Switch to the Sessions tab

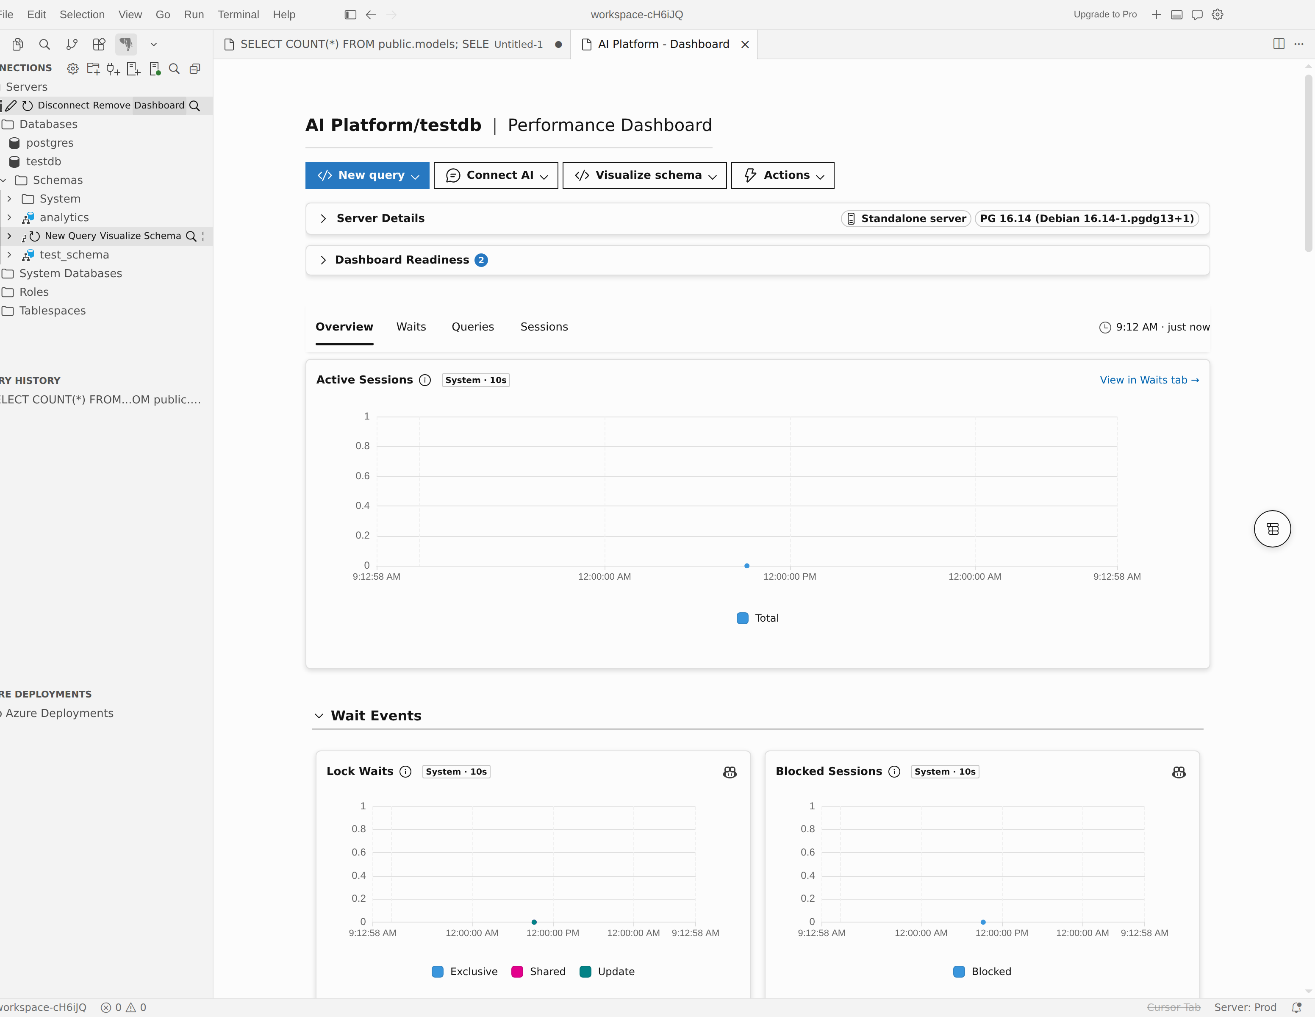pos(544,326)
